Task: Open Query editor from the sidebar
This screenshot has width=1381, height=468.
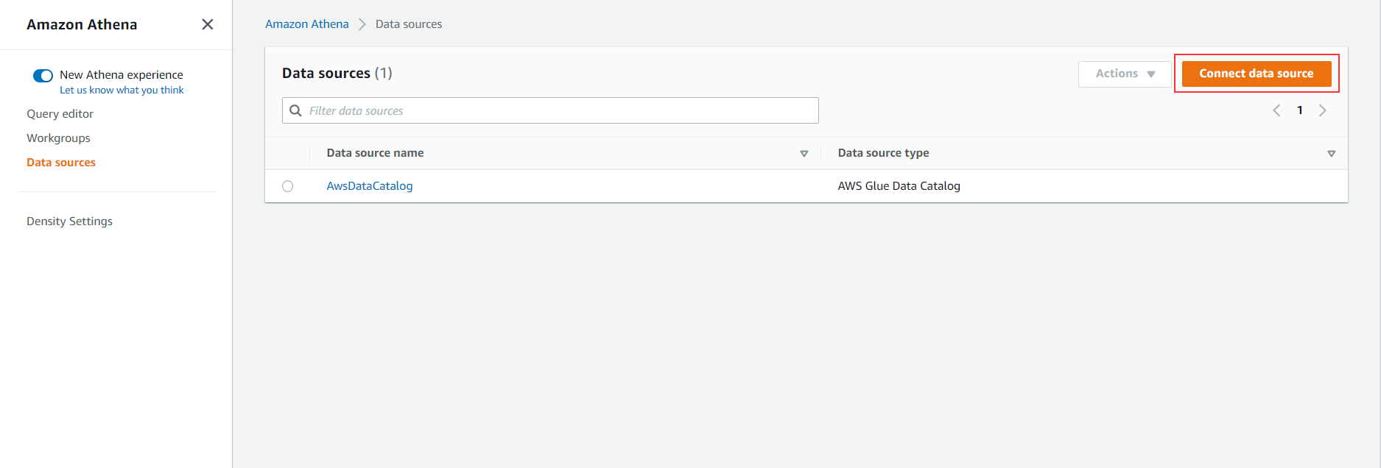Action: [60, 113]
